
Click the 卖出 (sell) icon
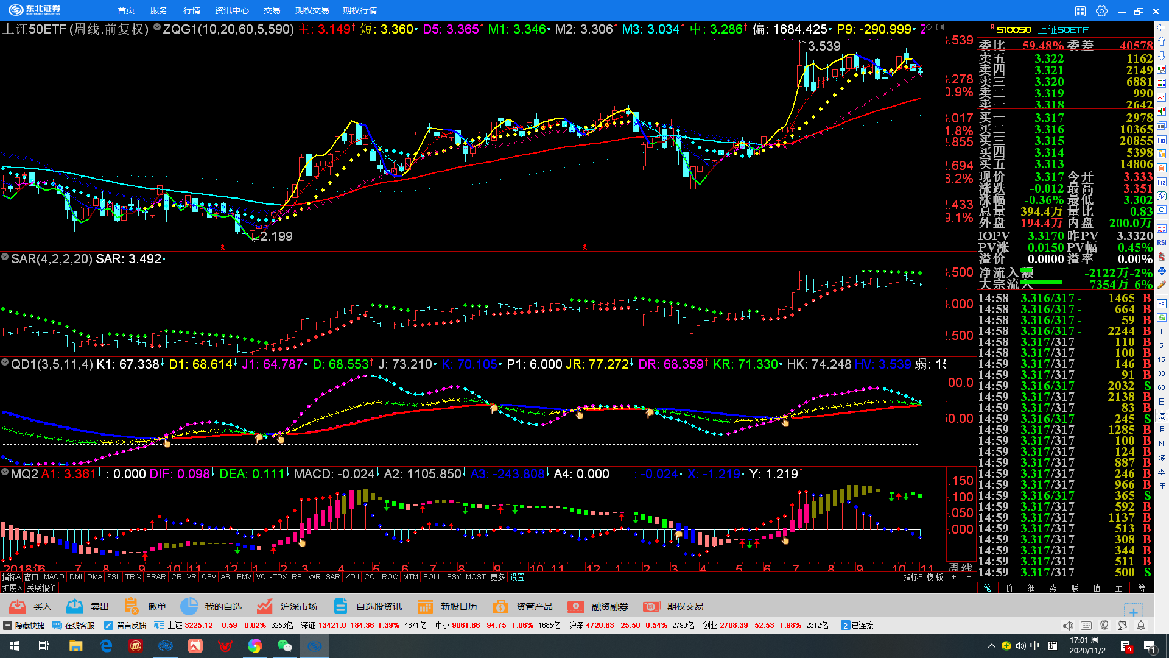coord(75,606)
